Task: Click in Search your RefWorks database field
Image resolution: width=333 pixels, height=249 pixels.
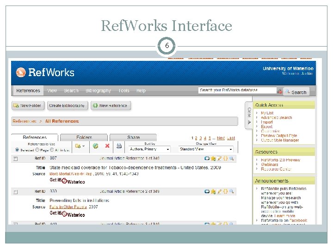Action: click(x=237, y=90)
